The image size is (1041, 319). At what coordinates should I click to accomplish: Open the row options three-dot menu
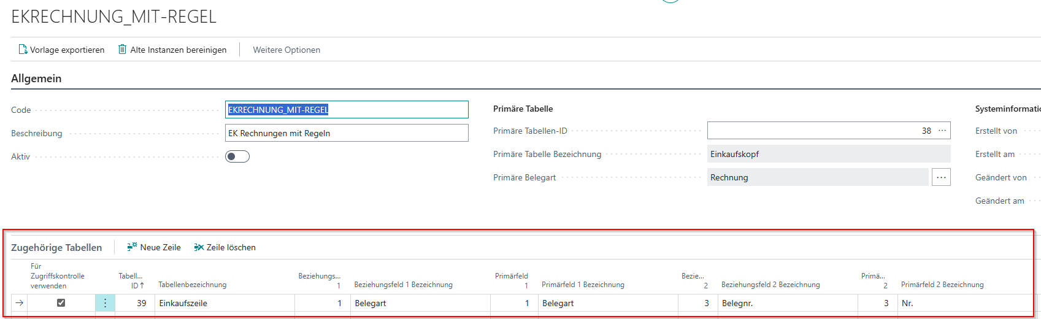click(105, 303)
